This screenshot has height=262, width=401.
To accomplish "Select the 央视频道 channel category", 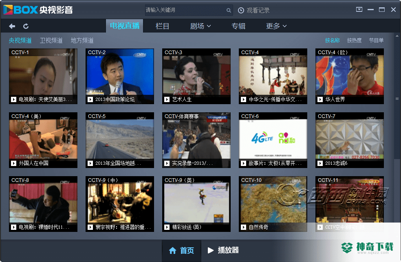I will pyautogui.click(x=20, y=40).
